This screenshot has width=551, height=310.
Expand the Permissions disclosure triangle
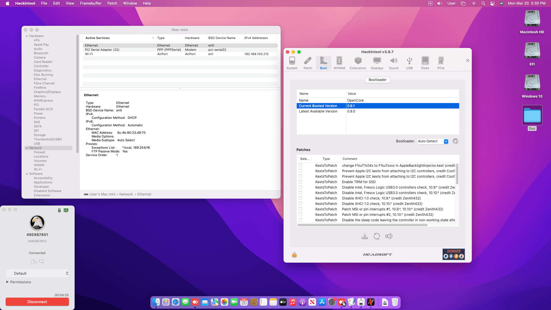(7, 282)
